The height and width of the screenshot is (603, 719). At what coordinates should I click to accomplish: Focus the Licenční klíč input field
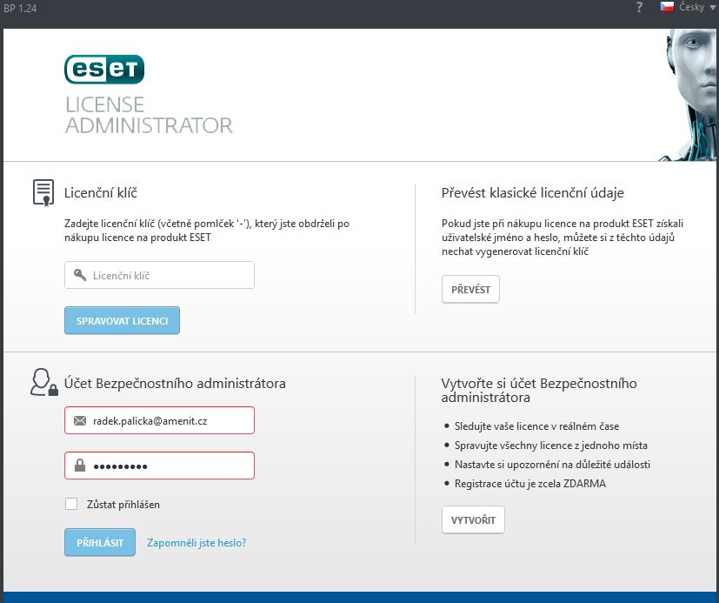click(159, 275)
